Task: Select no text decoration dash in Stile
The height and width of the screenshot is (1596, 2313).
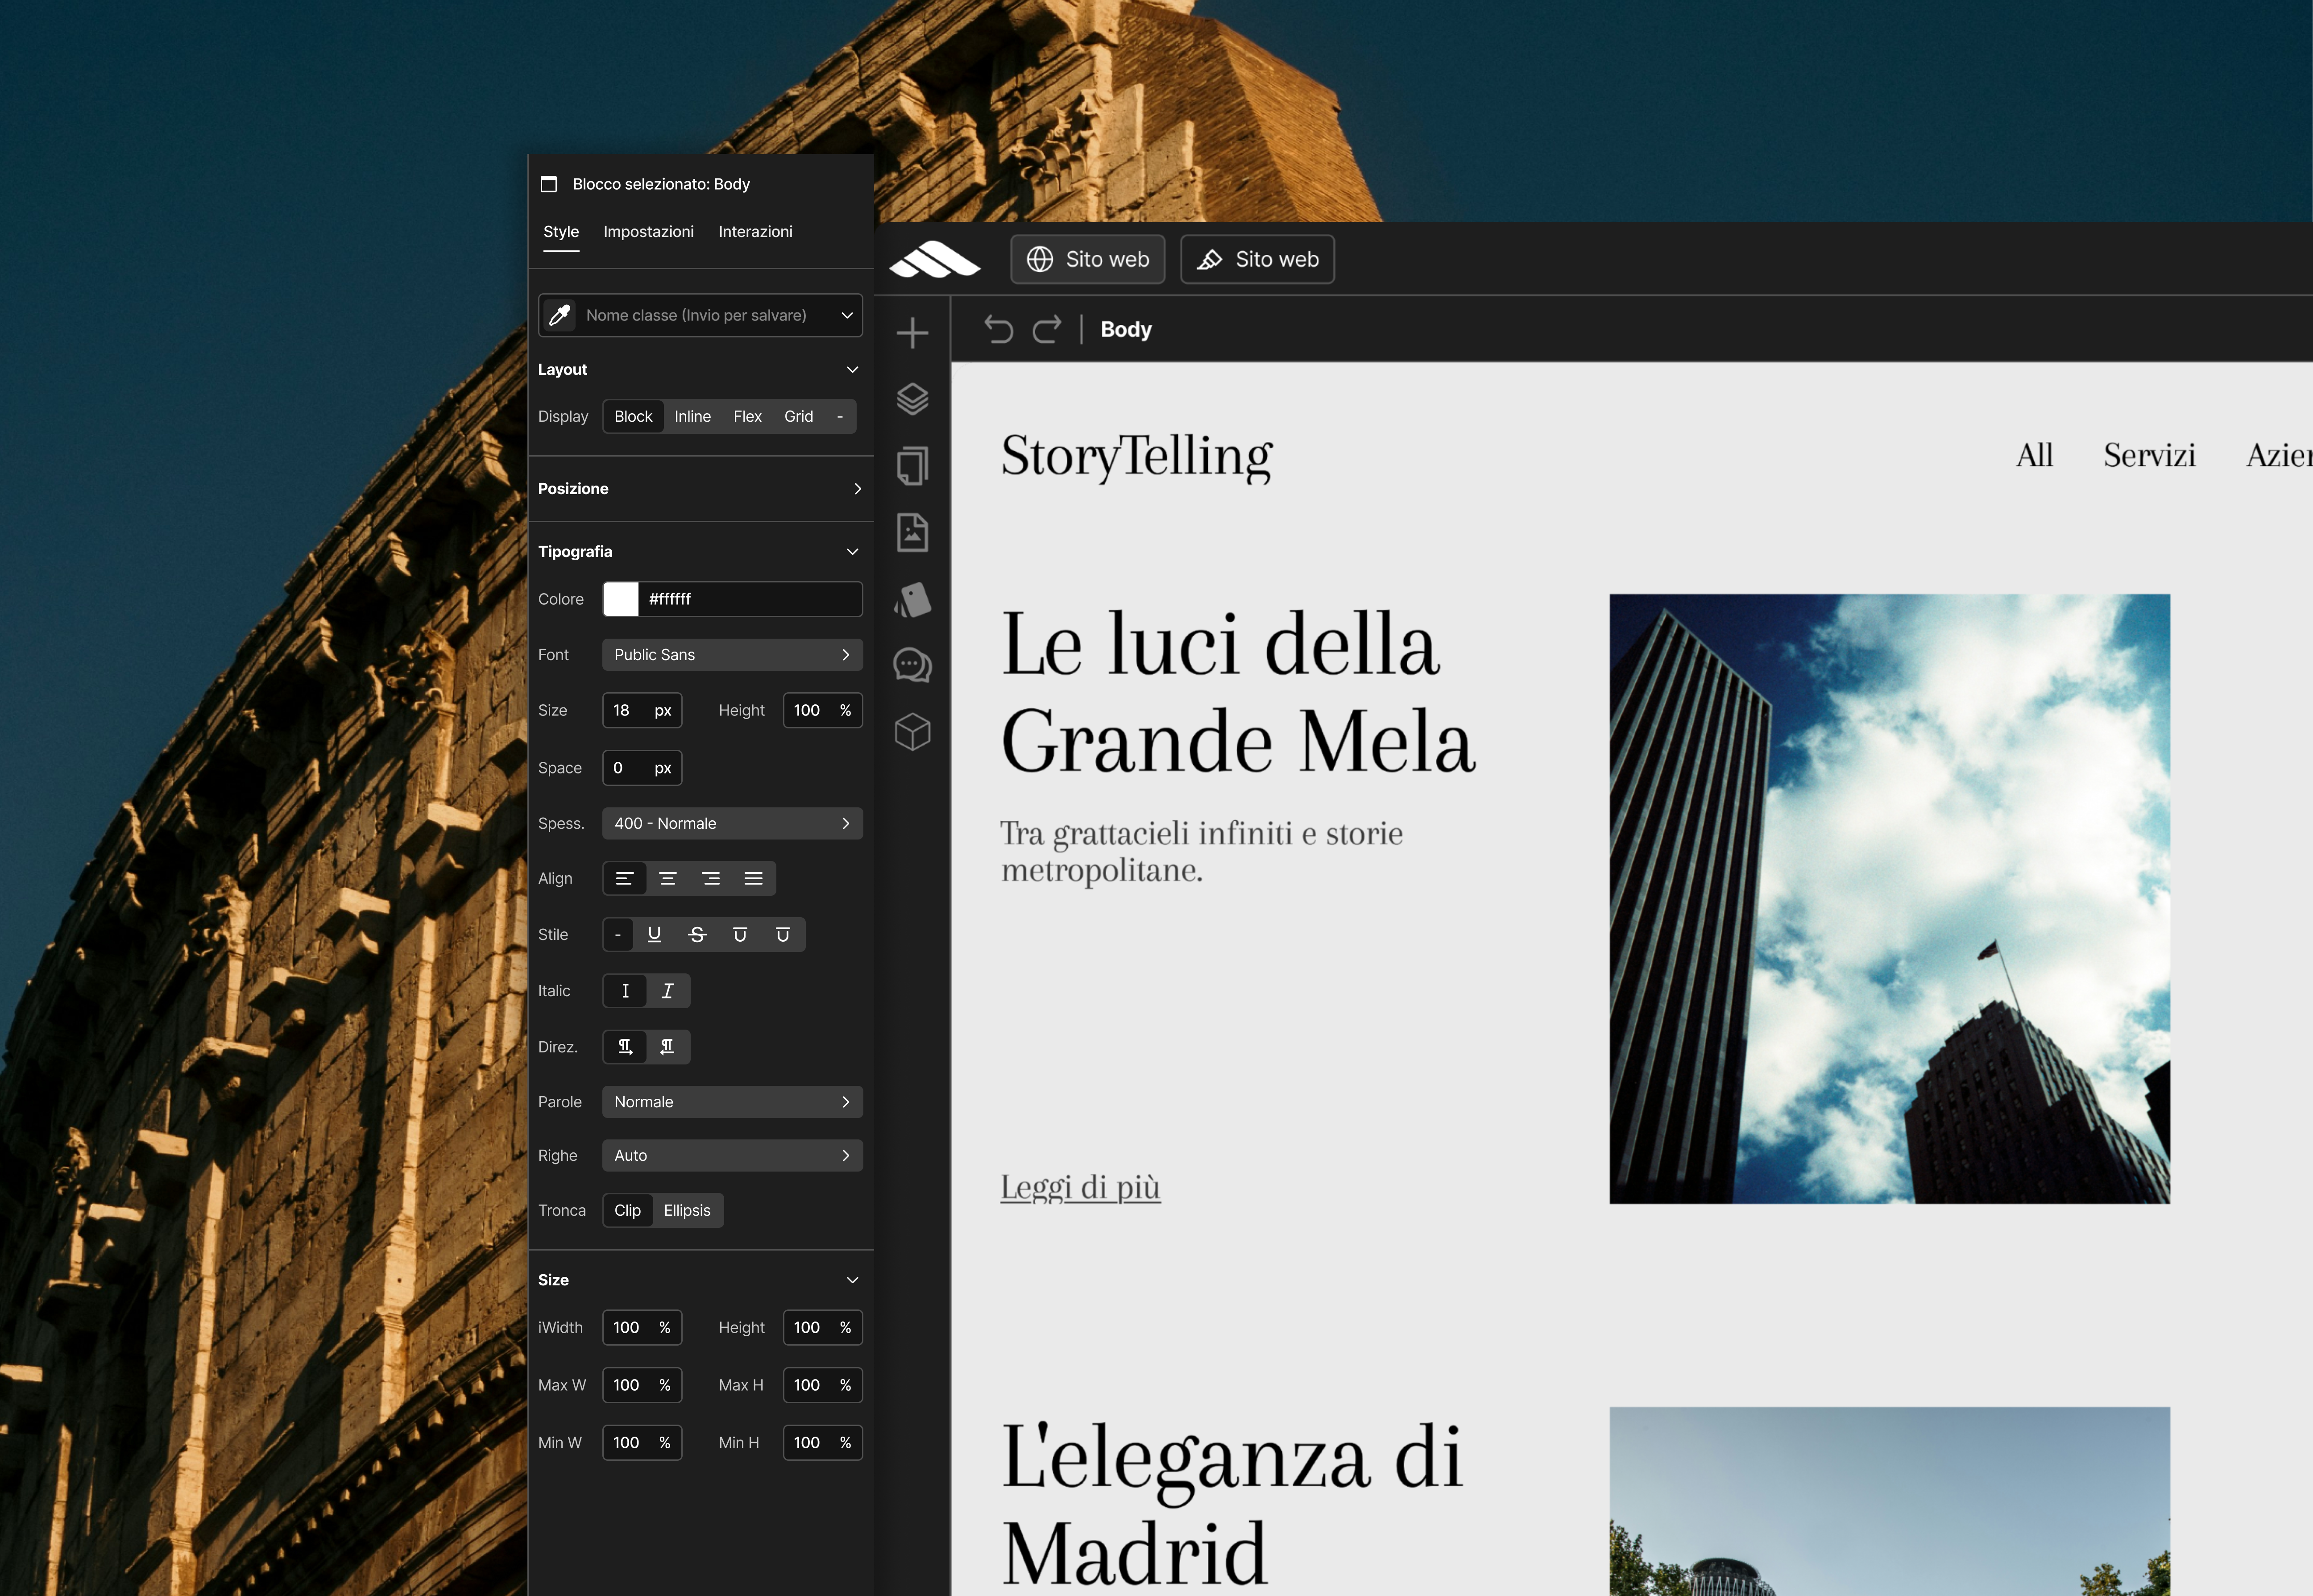Action: tap(618, 934)
